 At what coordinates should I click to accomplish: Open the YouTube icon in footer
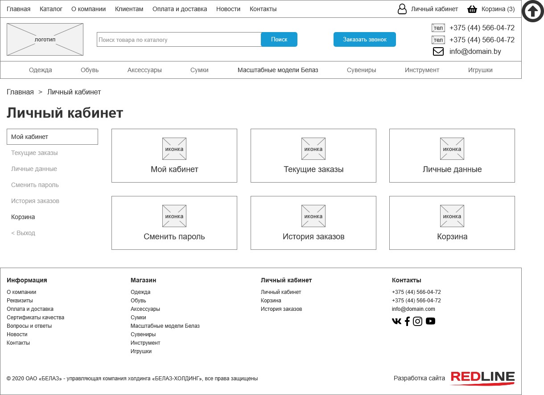click(430, 321)
